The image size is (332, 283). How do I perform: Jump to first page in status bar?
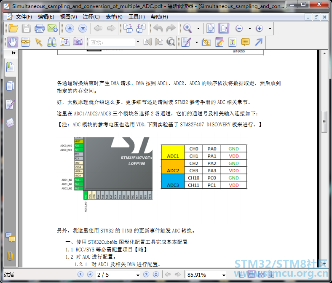click(80, 274)
